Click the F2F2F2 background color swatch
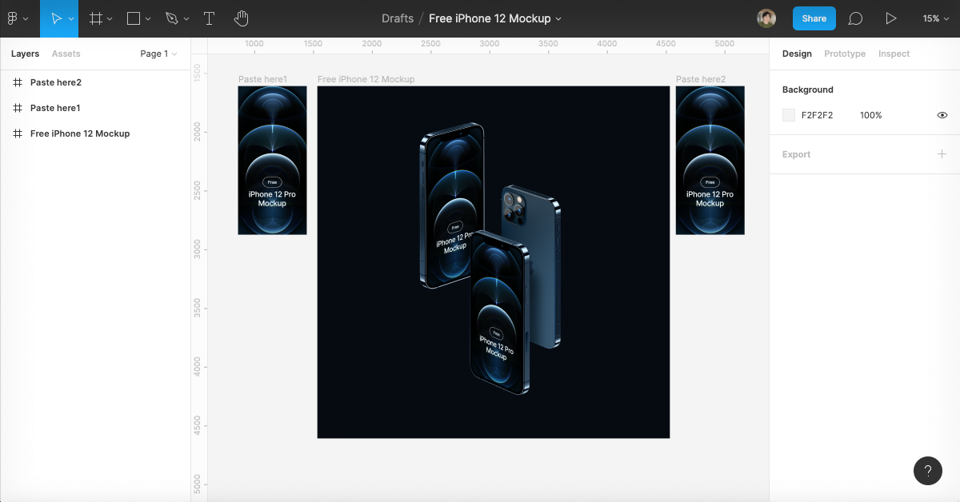This screenshot has width=960, height=502. [788, 115]
